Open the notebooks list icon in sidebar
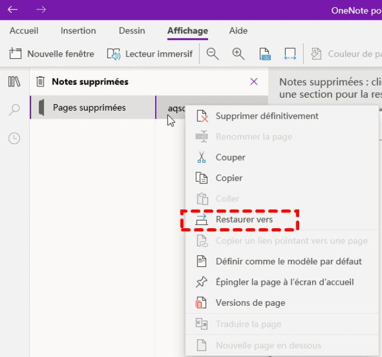 [x=14, y=82]
